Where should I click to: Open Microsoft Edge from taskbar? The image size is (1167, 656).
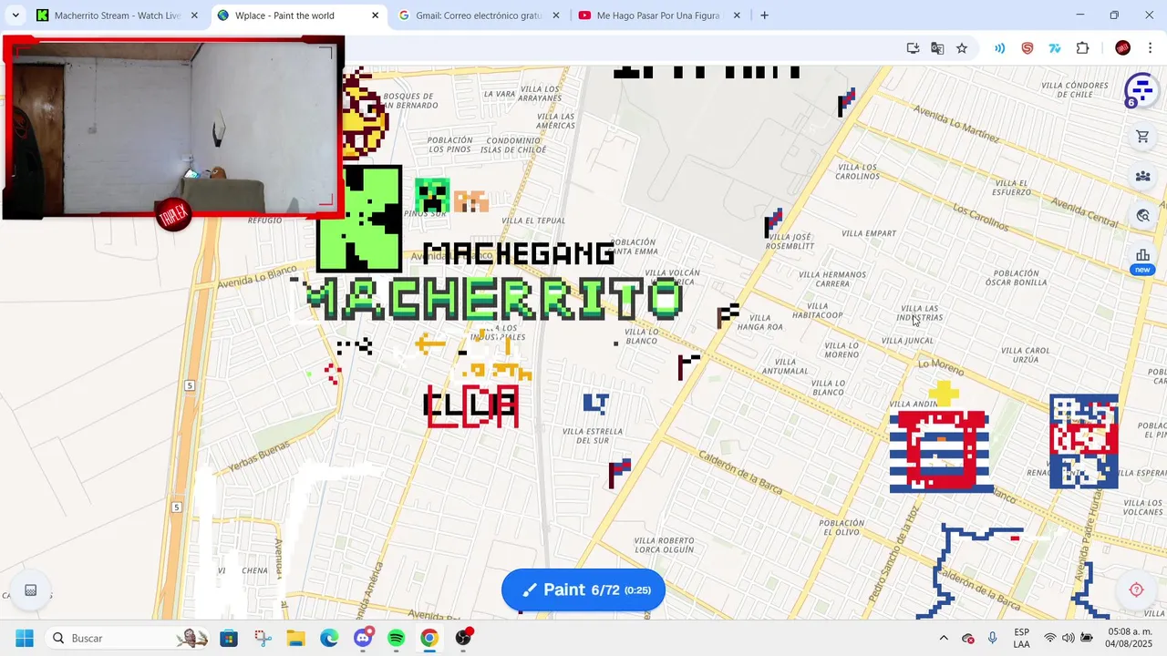click(x=329, y=638)
